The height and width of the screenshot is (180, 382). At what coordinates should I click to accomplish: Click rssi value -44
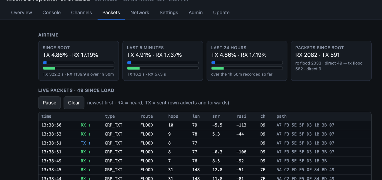240,134
